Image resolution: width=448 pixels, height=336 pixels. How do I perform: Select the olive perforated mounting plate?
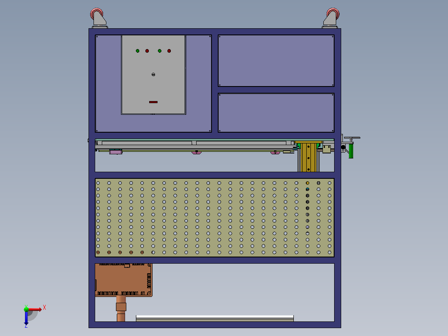coord(214,217)
